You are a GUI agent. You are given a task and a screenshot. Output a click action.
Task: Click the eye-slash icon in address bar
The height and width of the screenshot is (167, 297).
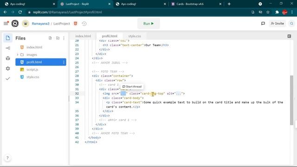260,12
